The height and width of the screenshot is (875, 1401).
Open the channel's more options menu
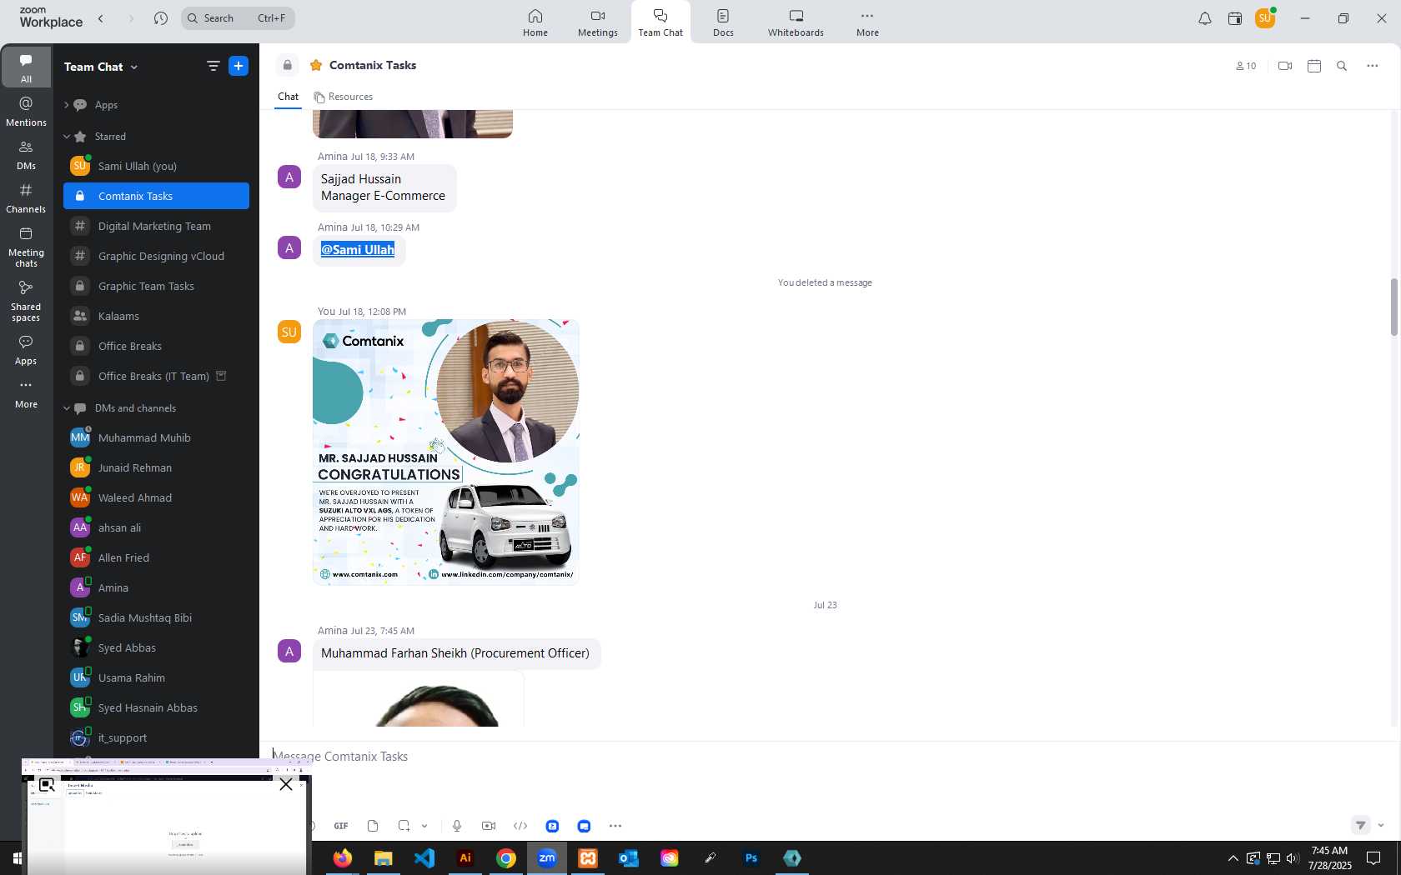coord(1373,66)
